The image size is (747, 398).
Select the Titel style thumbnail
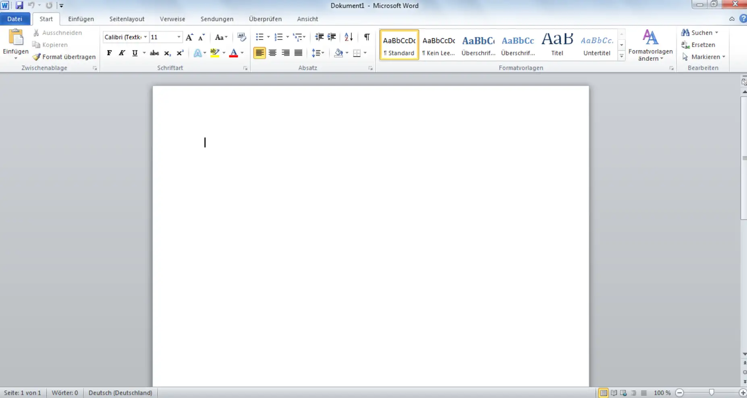pyautogui.click(x=557, y=44)
